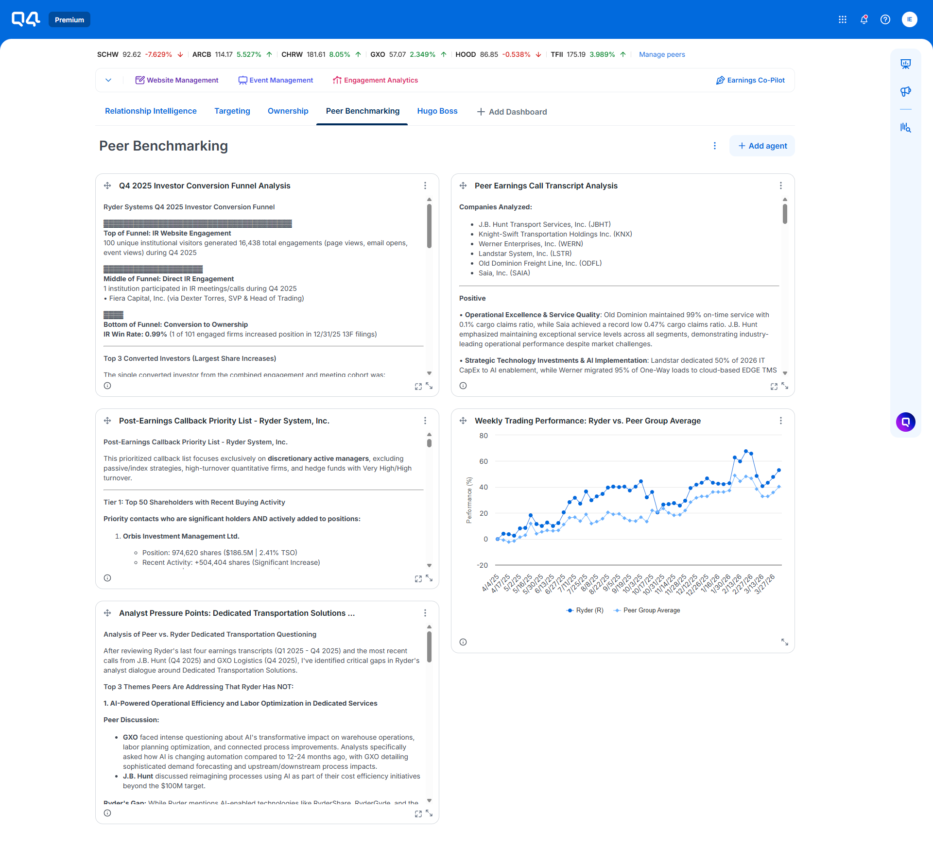Viewport: 933px width, 863px height.
Task: Expand Peer Earnings Call Transcript card to fullscreen
Action: (x=774, y=387)
